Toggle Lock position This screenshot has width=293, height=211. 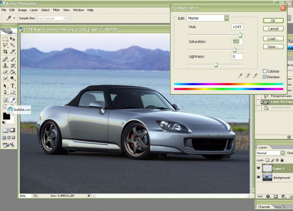(x=277, y=160)
